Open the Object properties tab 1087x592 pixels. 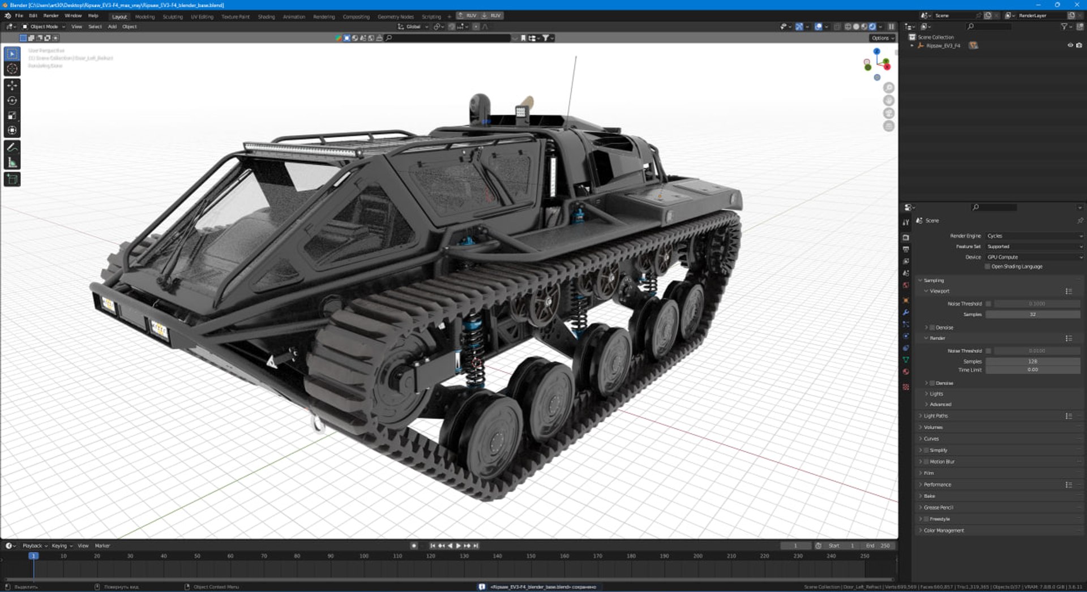tap(906, 301)
